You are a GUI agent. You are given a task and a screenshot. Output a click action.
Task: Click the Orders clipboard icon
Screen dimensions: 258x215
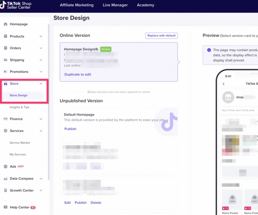pyautogui.click(x=6, y=48)
